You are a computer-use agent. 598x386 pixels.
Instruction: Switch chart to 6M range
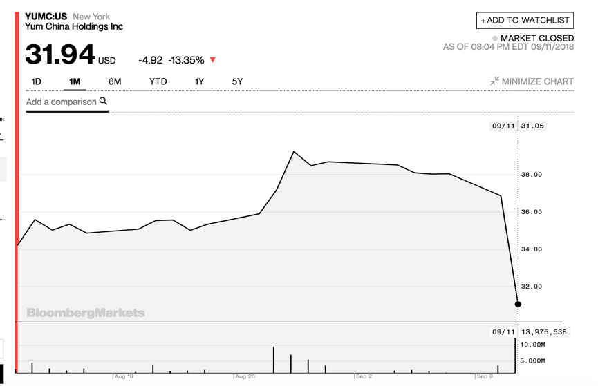pyautogui.click(x=114, y=81)
